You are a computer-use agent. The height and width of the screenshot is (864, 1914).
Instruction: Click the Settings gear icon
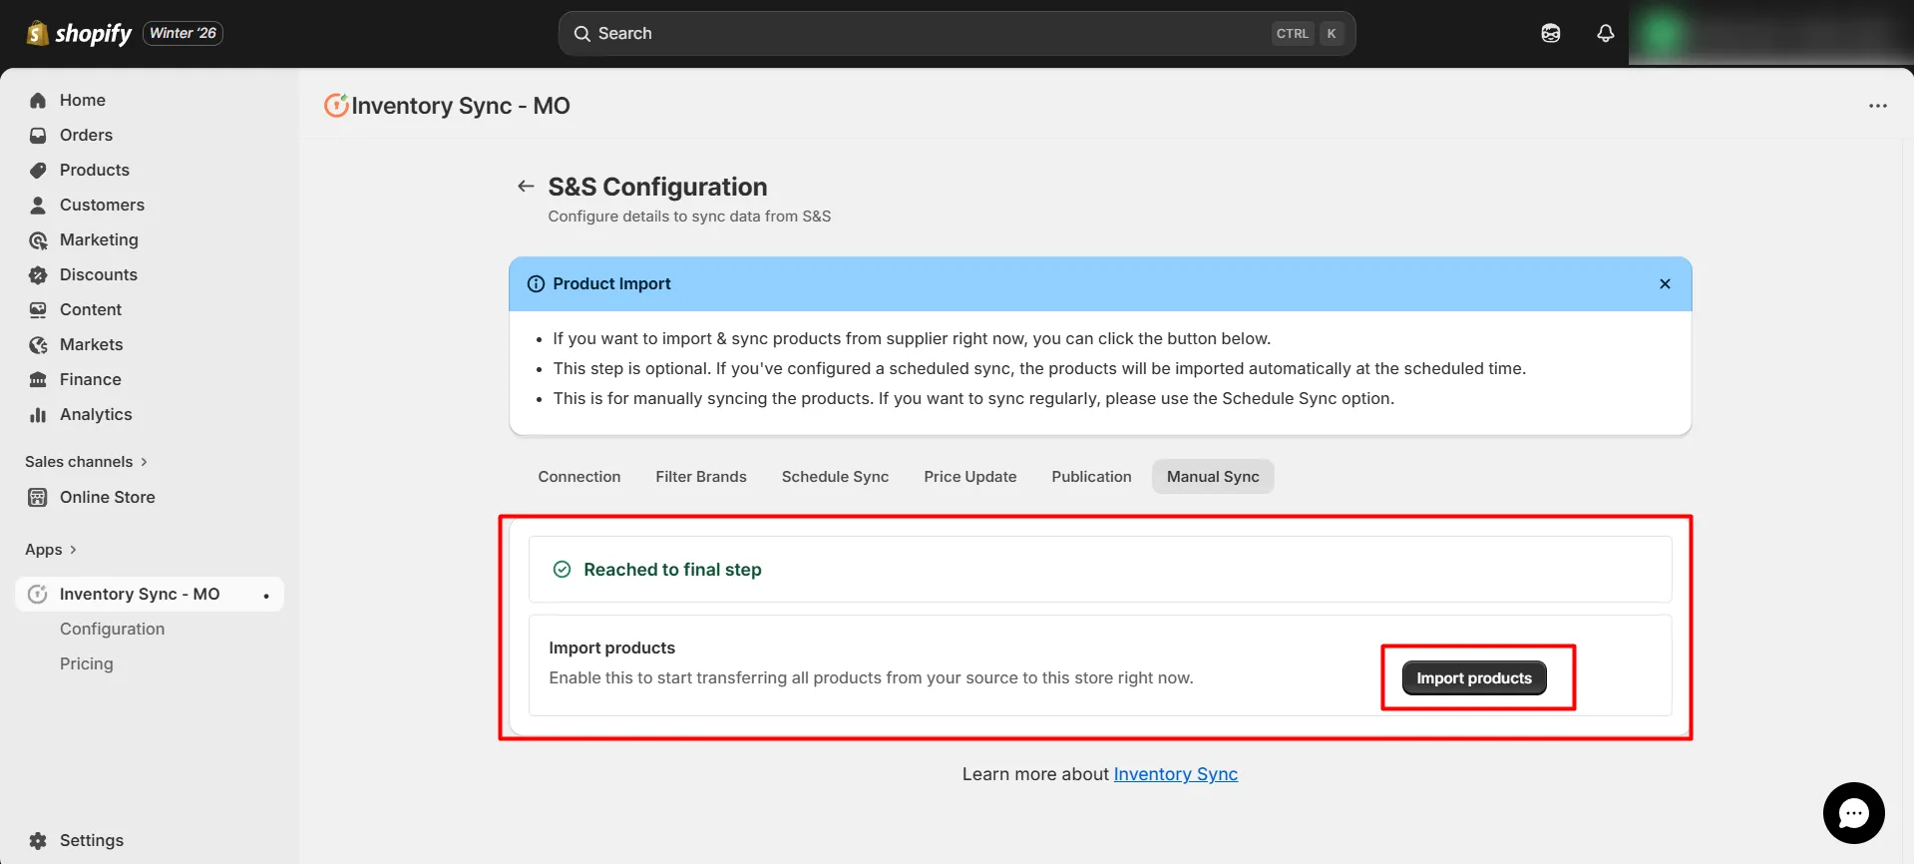(x=38, y=840)
